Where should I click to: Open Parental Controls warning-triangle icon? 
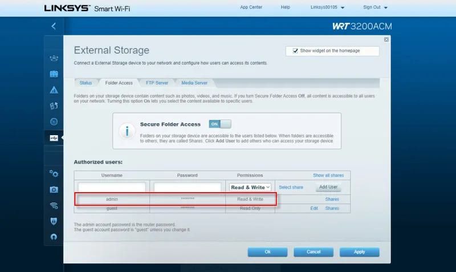(54, 90)
